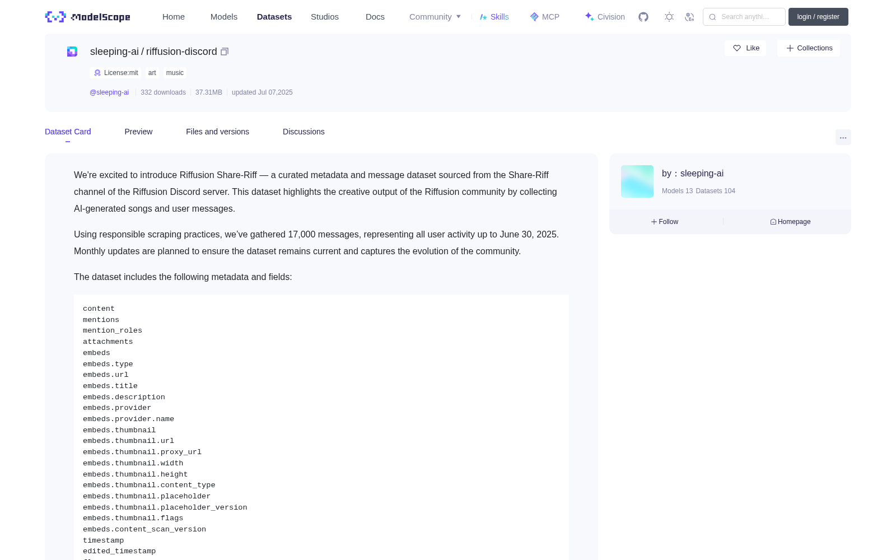This screenshot has height=560, width=896.
Task: Visit the author's Homepage link
Action: point(790,222)
